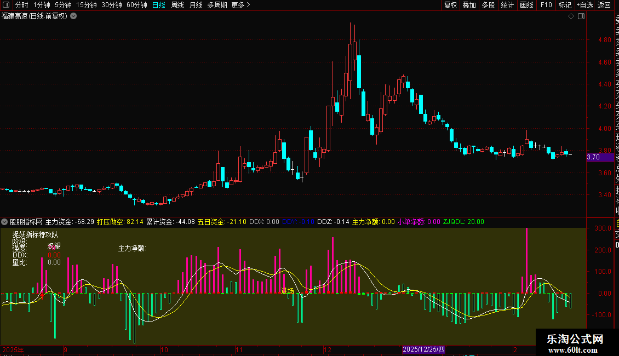Toggle the right side panel icon beside the diamond
The height and width of the screenshot is (356, 619).
coord(581,16)
